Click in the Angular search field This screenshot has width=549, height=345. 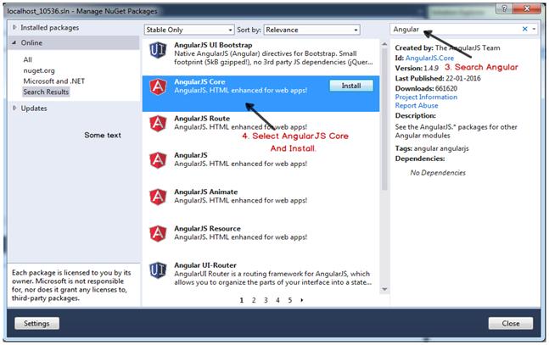455,30
